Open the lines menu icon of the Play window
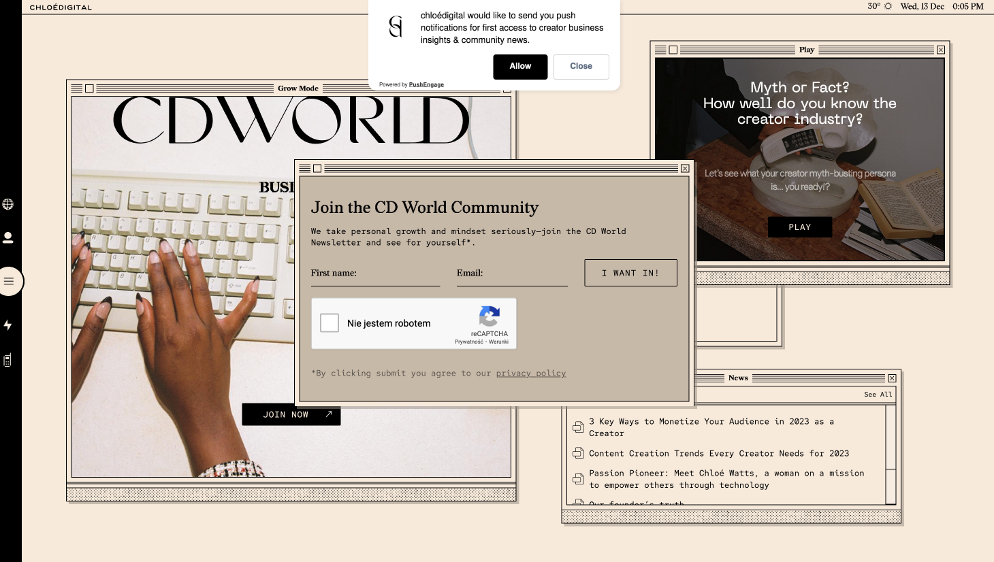 tap(660, 50)
